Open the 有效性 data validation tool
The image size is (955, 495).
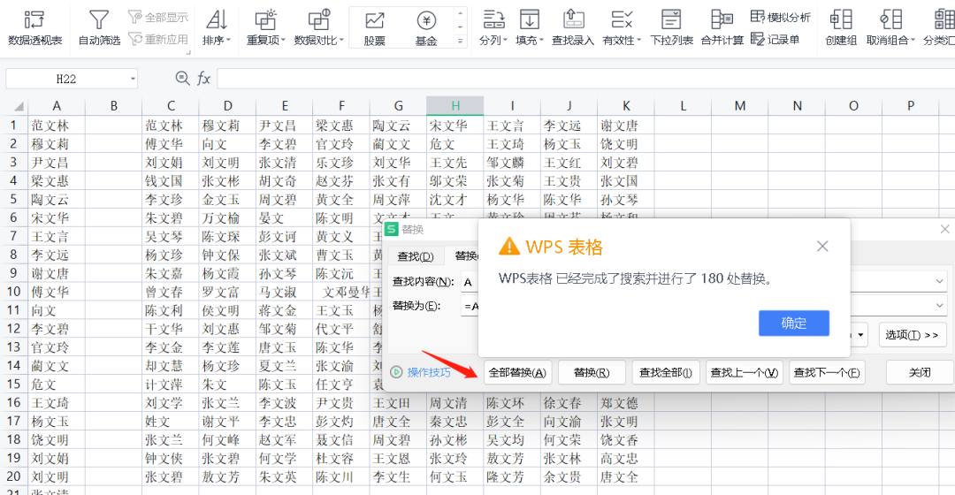[x=622, y=28]
